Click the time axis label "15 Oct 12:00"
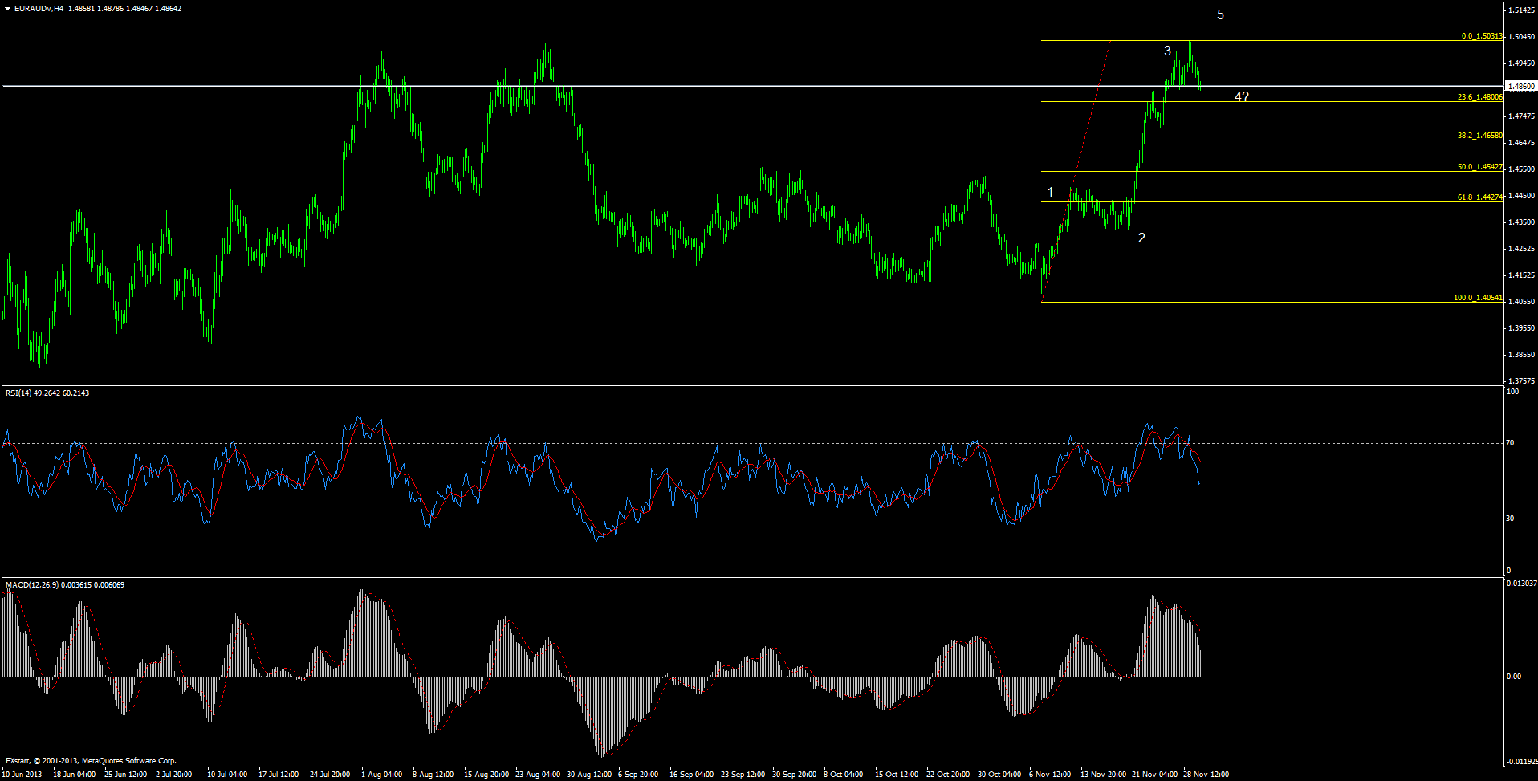Screen dimensions: 1538x781 [x=897, y=775]
